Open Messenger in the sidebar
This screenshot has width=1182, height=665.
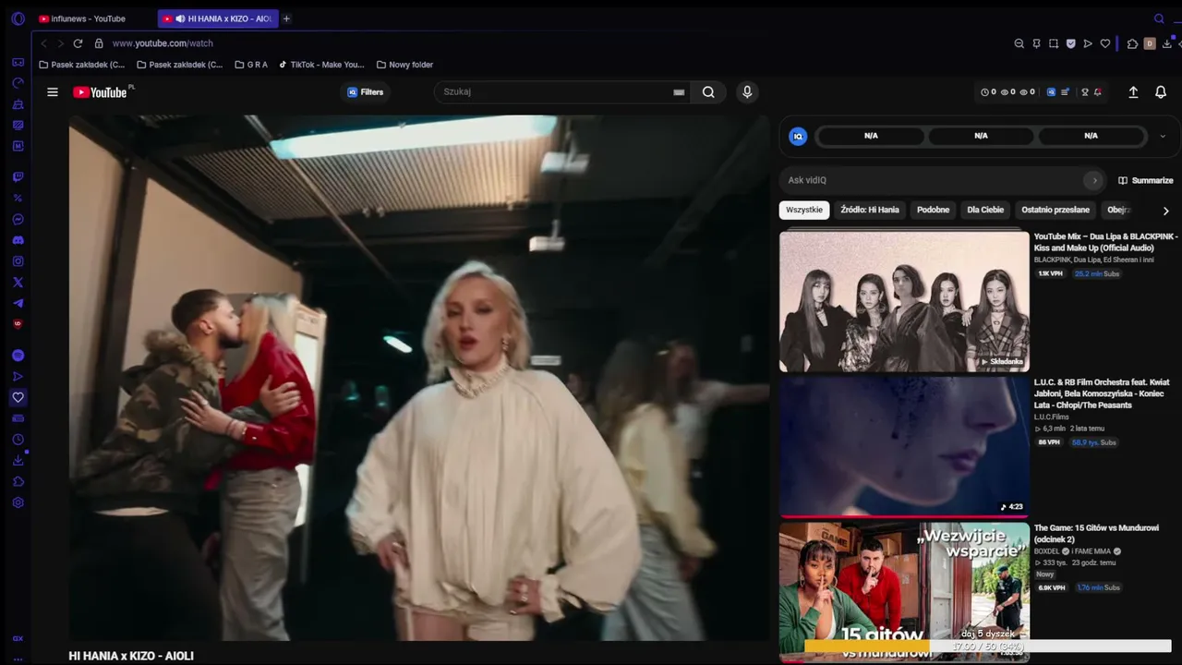[x=18, y=220]
